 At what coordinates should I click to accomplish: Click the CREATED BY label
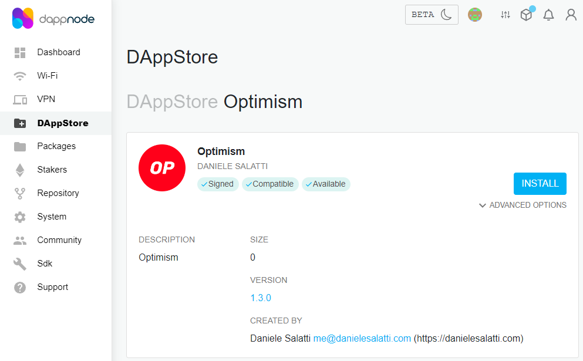pyautogui.click(x=277, y=321)
